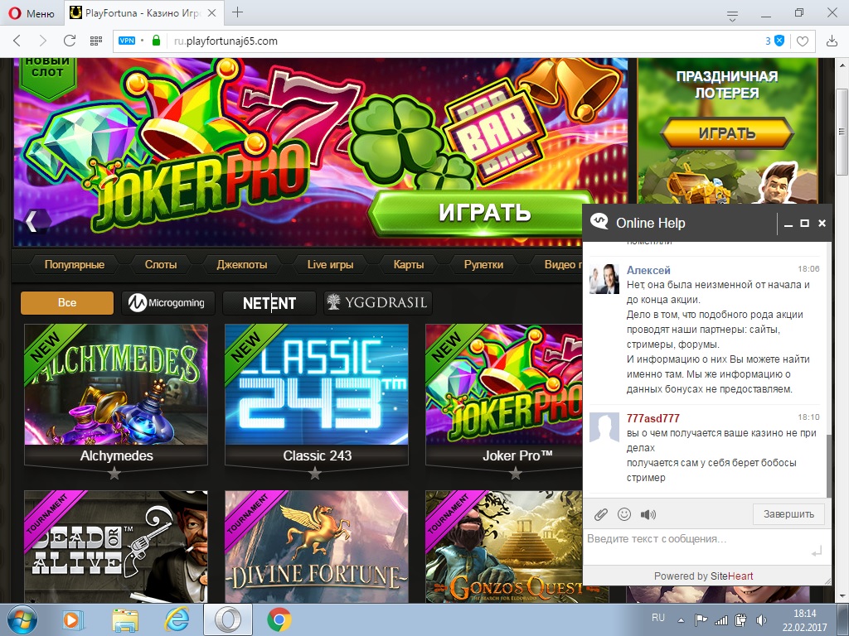Open Internet Explorer from taskbar
The height and width of the screenshot is (636, 849).
[177, 619]
